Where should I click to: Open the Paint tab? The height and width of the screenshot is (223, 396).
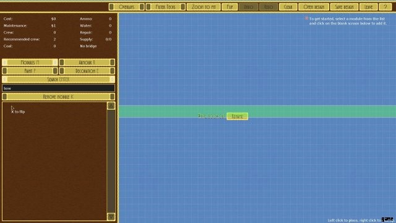pyautogui.click(x=30, y=71)
